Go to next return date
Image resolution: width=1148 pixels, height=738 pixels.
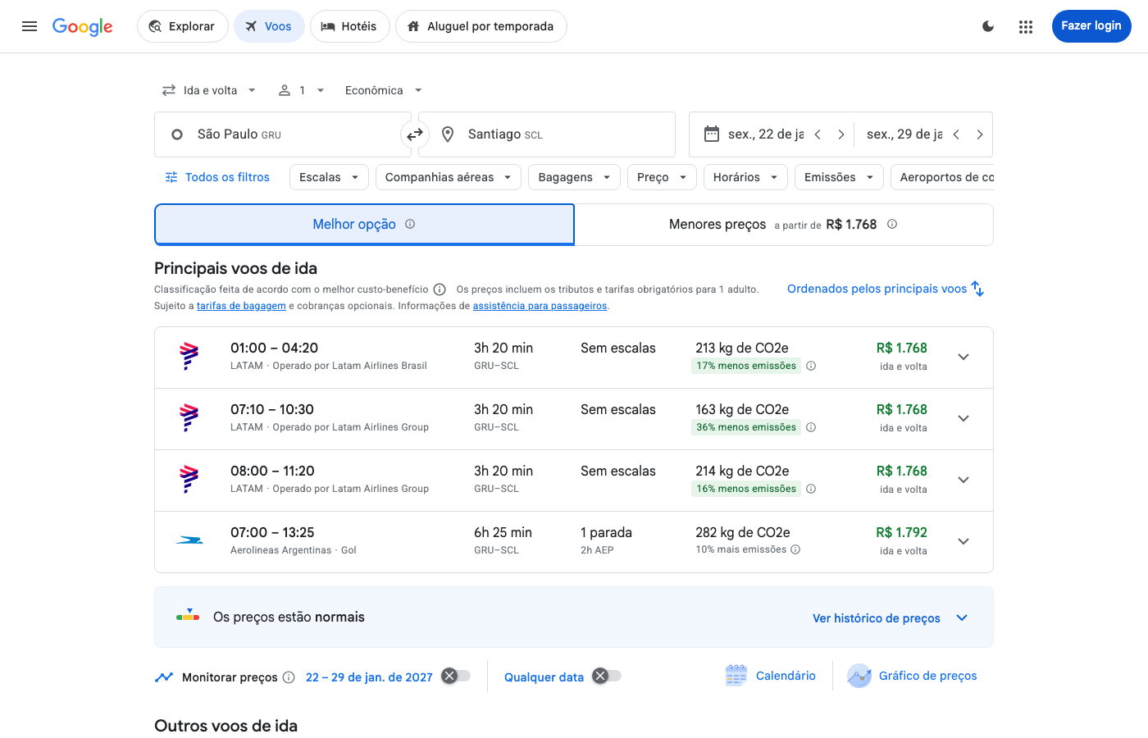(x=979, y=134)
